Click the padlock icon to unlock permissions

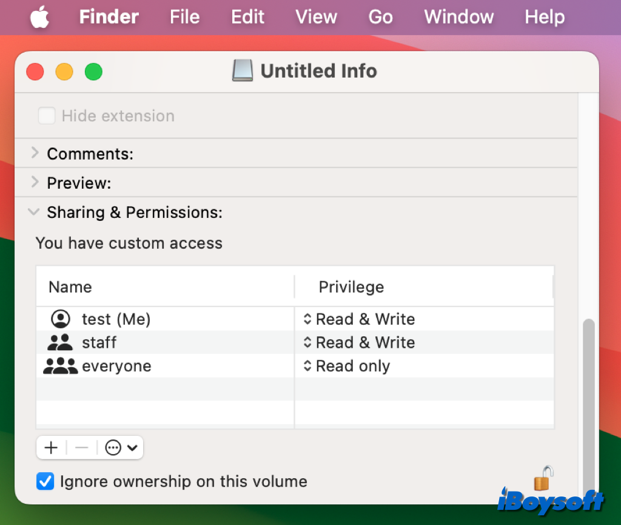[542, 478]
